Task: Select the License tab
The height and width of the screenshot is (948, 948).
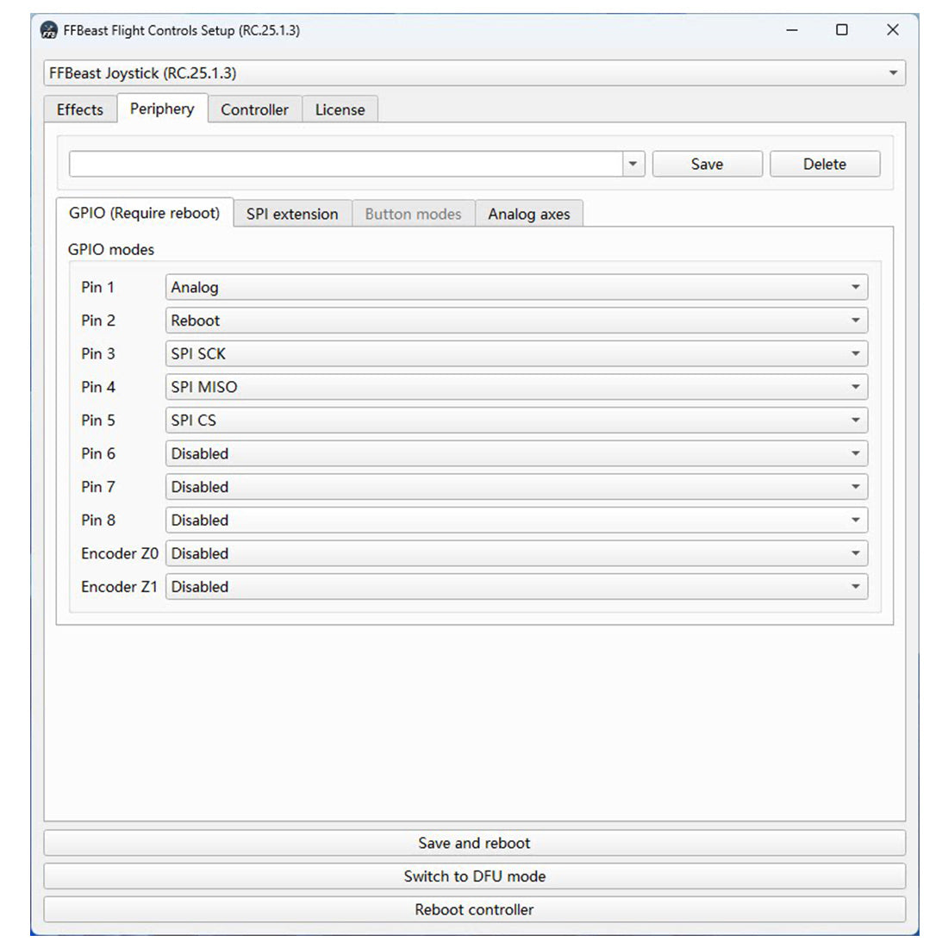Action: 340,109
